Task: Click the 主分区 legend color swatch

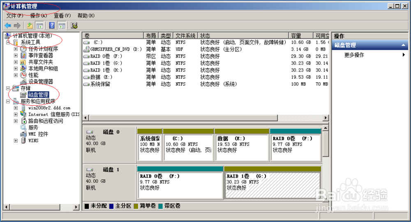Action: (111, 206)
